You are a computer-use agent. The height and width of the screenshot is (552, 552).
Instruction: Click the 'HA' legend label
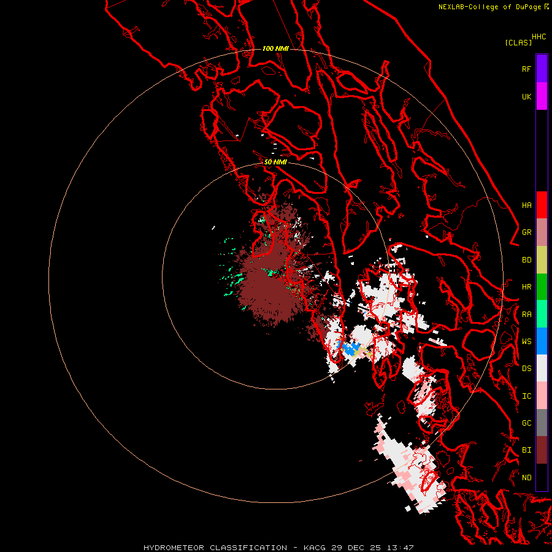pos(526,205)
